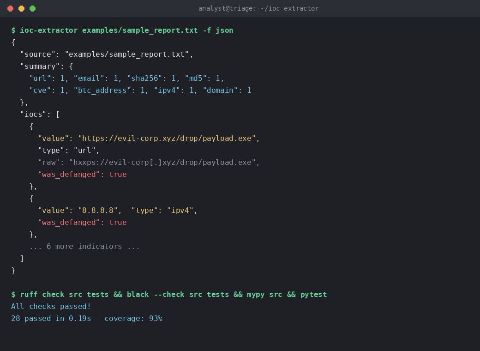The width and height of the screenshot is (480, 351).
Task: Click the "6 more indicators" text
Action: 84,247
